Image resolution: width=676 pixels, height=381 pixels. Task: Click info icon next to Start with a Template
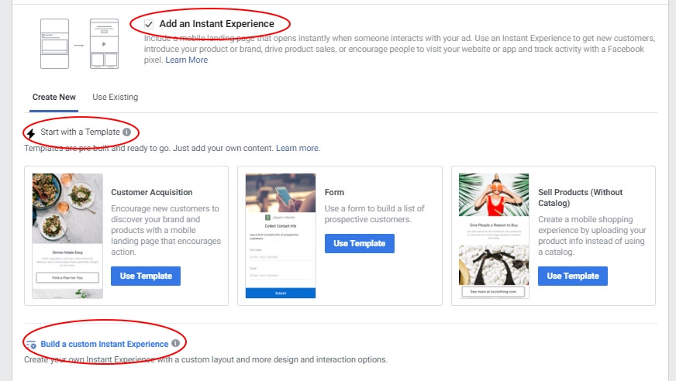(x=127, y=132)
